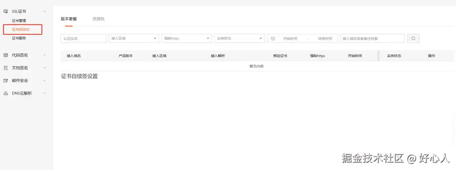Open the 实例状态 dropdown filter
456x170 pixels.
point(239,38)
